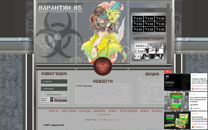Close the advertisement panel
This screenshot has height=130, width=208.
167,71
